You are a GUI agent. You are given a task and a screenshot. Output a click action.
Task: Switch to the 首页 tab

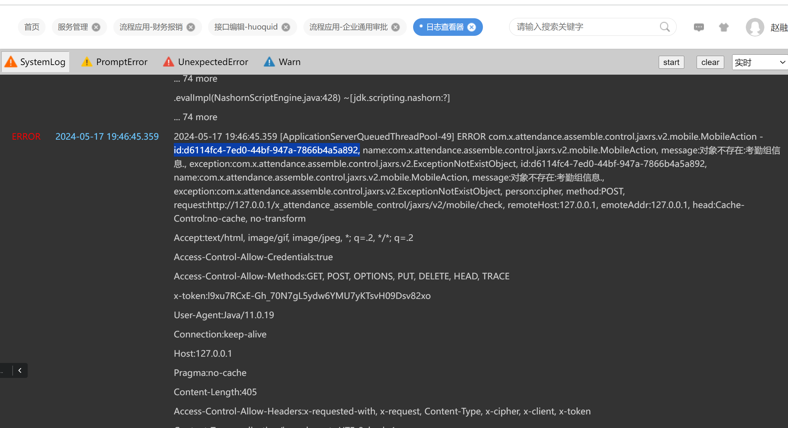32,27
